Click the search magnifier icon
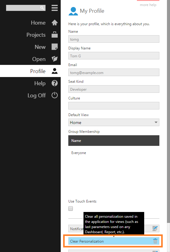Viewport: 170px width, 252px height. 42,8
